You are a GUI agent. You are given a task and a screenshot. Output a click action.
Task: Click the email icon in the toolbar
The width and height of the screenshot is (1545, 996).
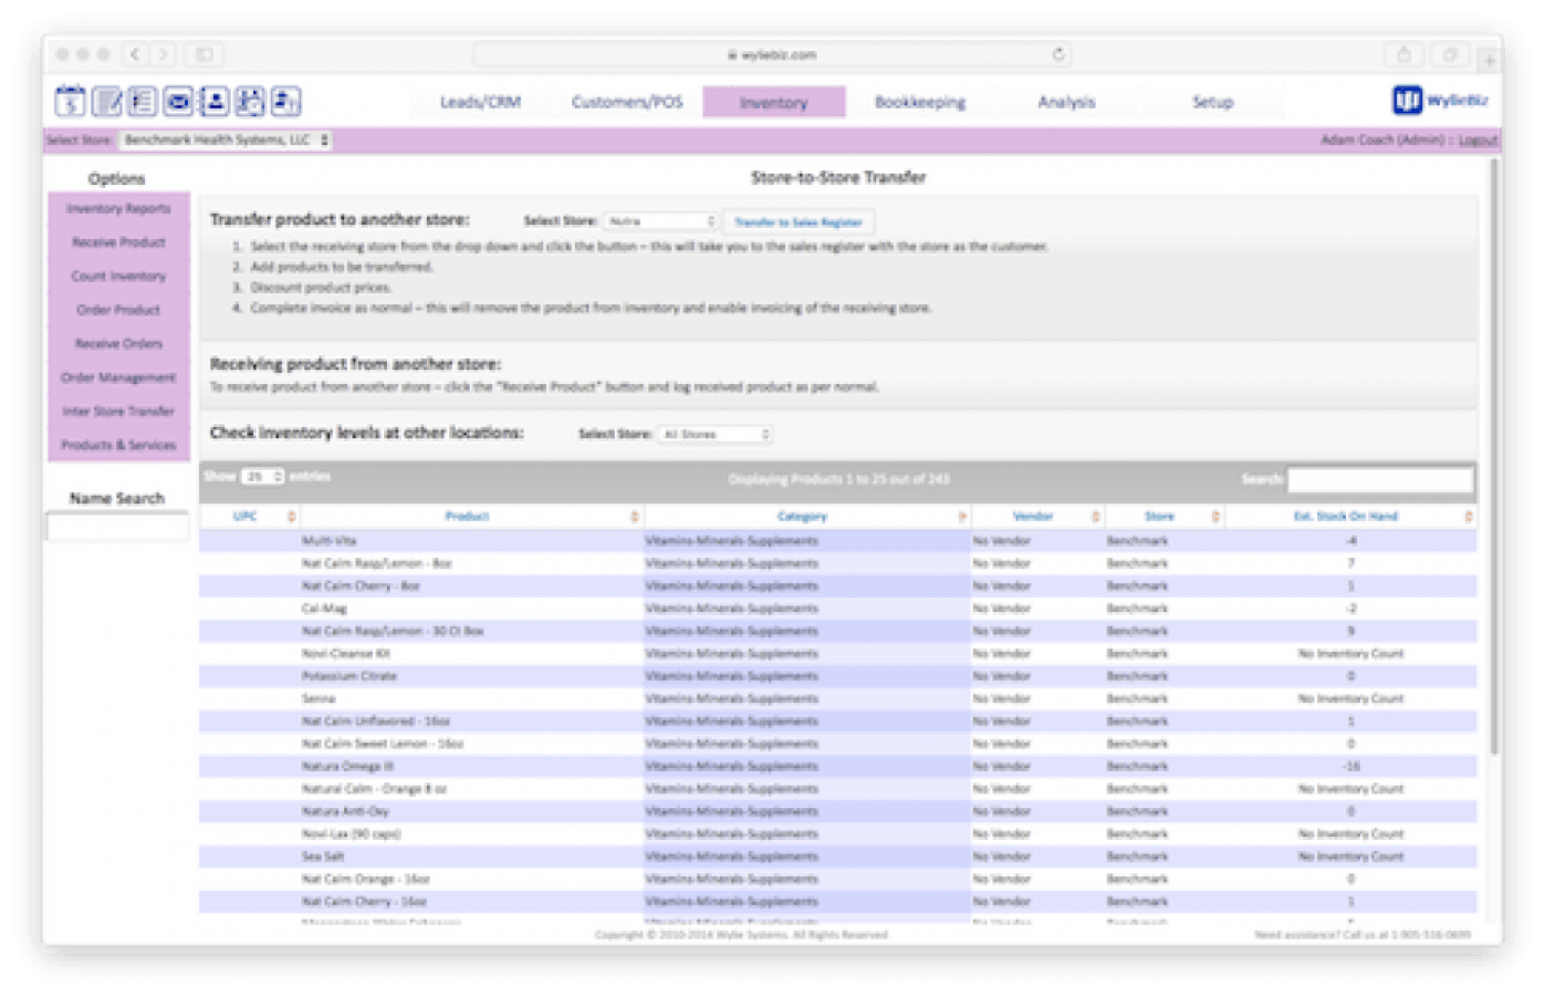pos(178,103)
